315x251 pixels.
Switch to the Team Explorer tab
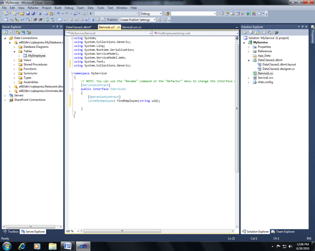click(283, 231)
